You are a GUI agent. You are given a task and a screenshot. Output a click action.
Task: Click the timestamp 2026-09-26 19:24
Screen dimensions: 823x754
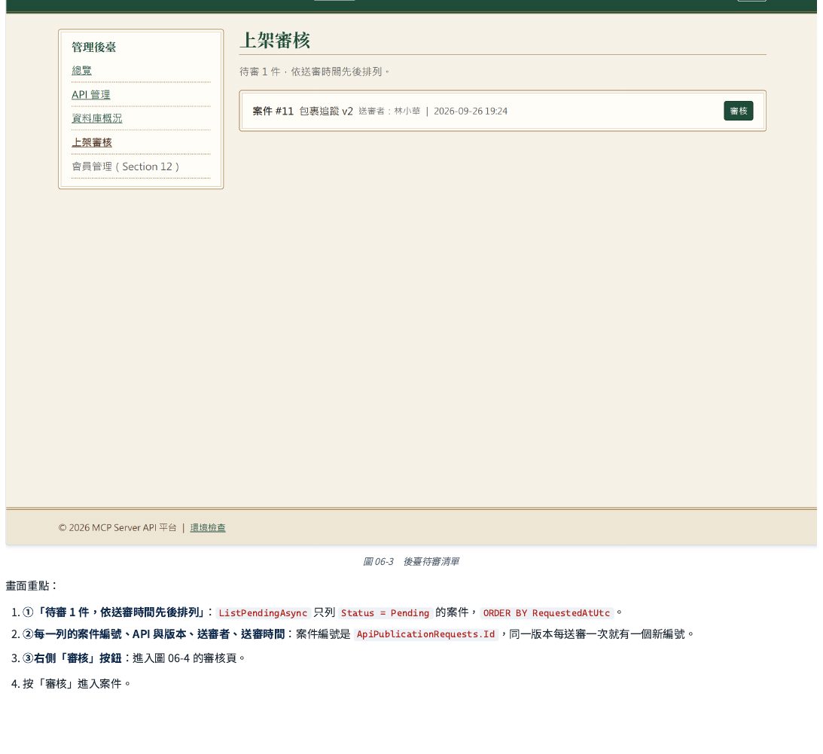[471, 111]
